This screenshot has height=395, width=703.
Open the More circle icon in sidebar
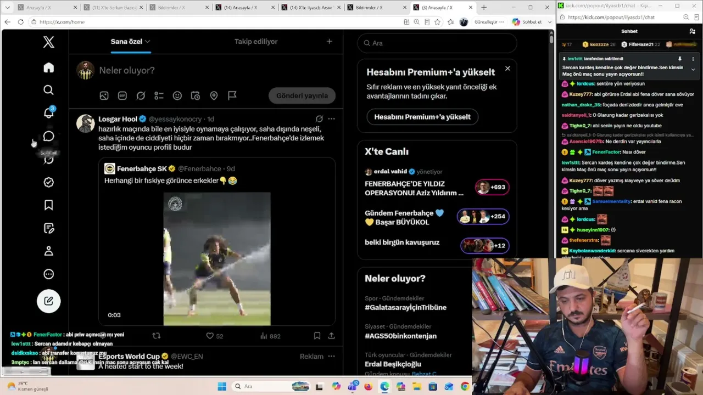point(49,274)
